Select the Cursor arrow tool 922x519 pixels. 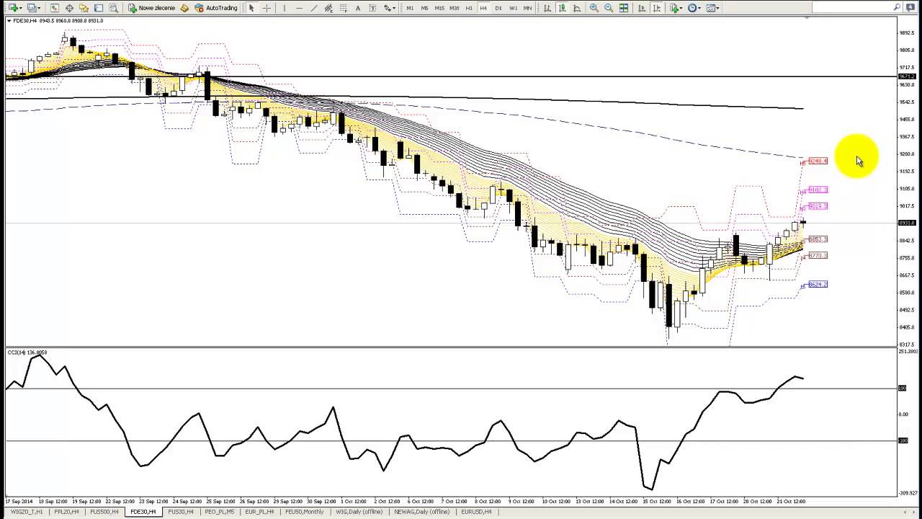pos(251,8)
